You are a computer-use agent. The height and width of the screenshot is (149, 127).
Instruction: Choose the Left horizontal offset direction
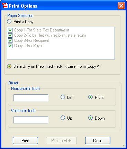(63, 97)
